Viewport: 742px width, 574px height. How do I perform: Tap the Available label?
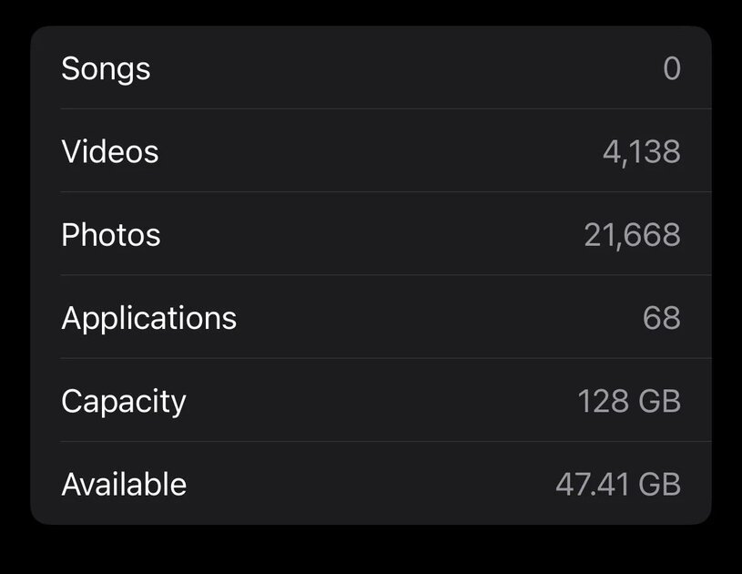124,484
